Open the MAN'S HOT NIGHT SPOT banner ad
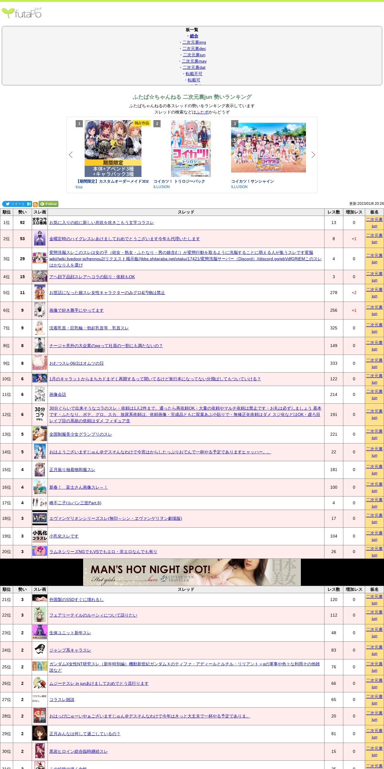This screenshot has width=384, height=769. [x=192, y=572]
